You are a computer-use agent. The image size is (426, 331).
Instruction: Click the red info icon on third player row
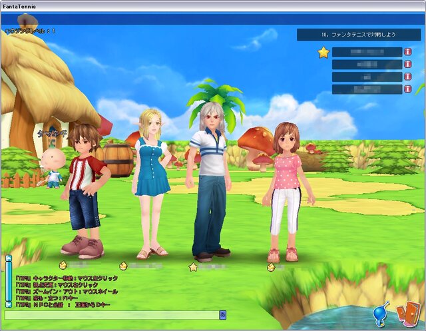click(408, 77)
